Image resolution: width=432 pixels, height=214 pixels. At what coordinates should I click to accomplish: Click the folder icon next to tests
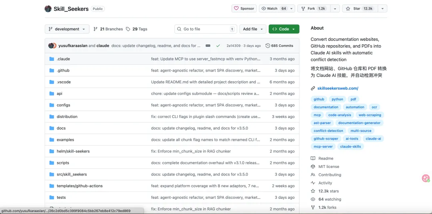(x=52, y=198)
